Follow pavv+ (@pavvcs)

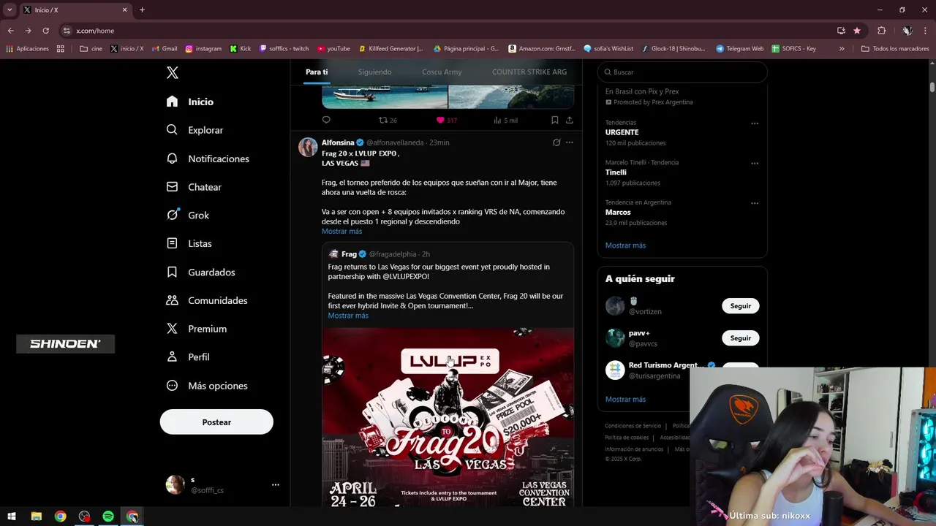click(x=740, y=338)
